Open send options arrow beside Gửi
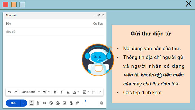This screenshot has width=195, height=110. tap(24, 103)
